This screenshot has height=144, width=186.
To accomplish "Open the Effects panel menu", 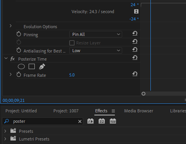I will point(113,111).
